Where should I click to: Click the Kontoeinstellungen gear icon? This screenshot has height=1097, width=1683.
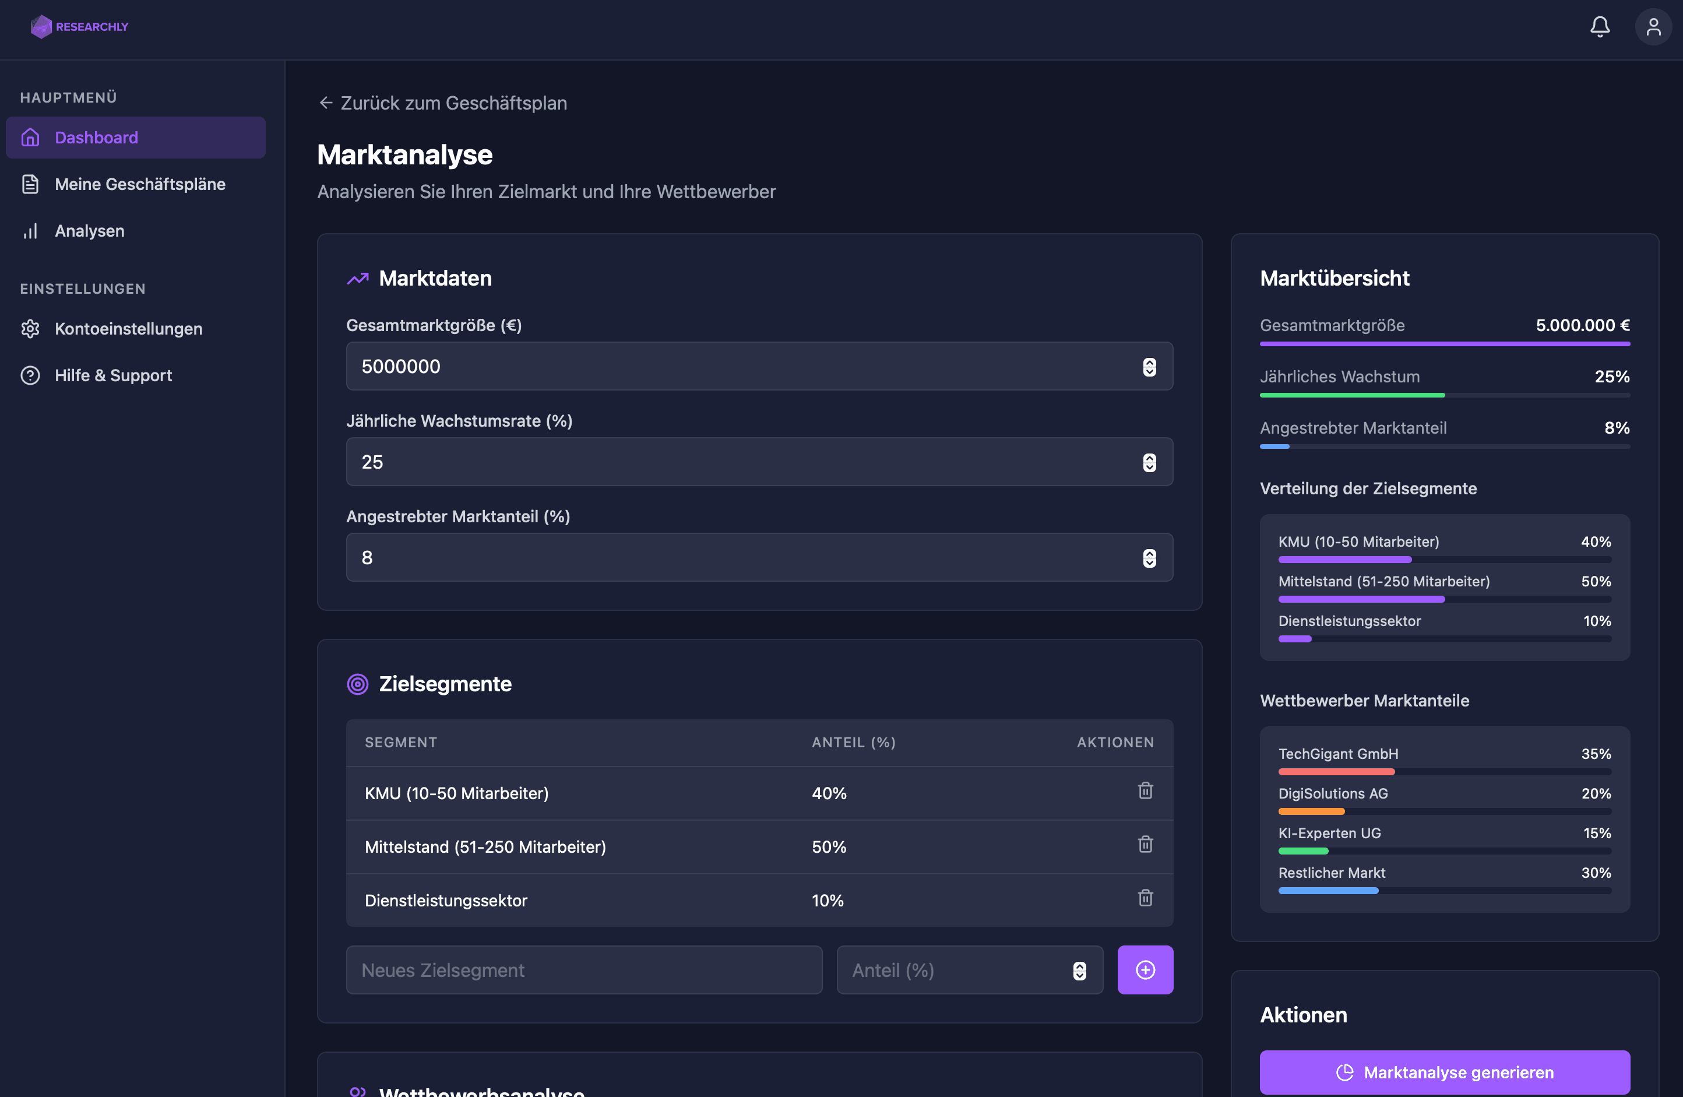30,329
